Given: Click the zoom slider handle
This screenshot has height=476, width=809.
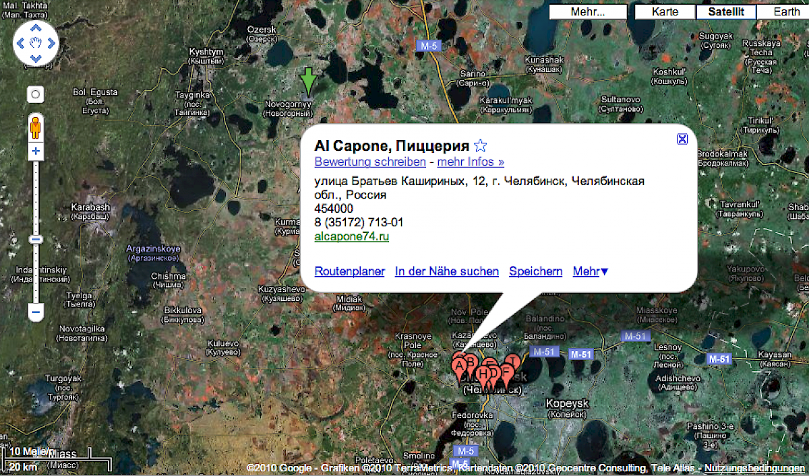Looking at the screenshot, I should tap(36, 239).
